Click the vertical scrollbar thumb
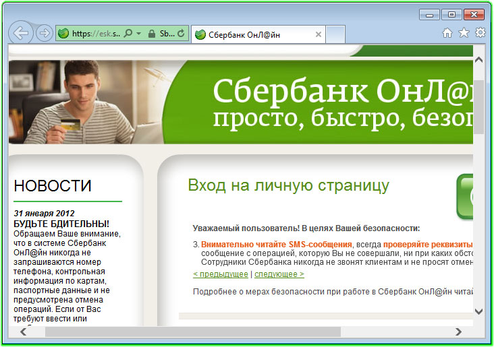The image size is (494, 347). tap(479, 107)
